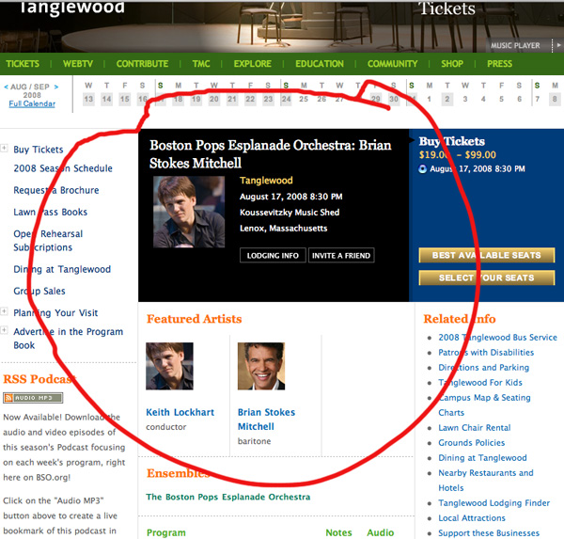Open Nearby Restaurants and Hotels link
This screenshot has height=539, width=564.
click(x=486, y=481)
